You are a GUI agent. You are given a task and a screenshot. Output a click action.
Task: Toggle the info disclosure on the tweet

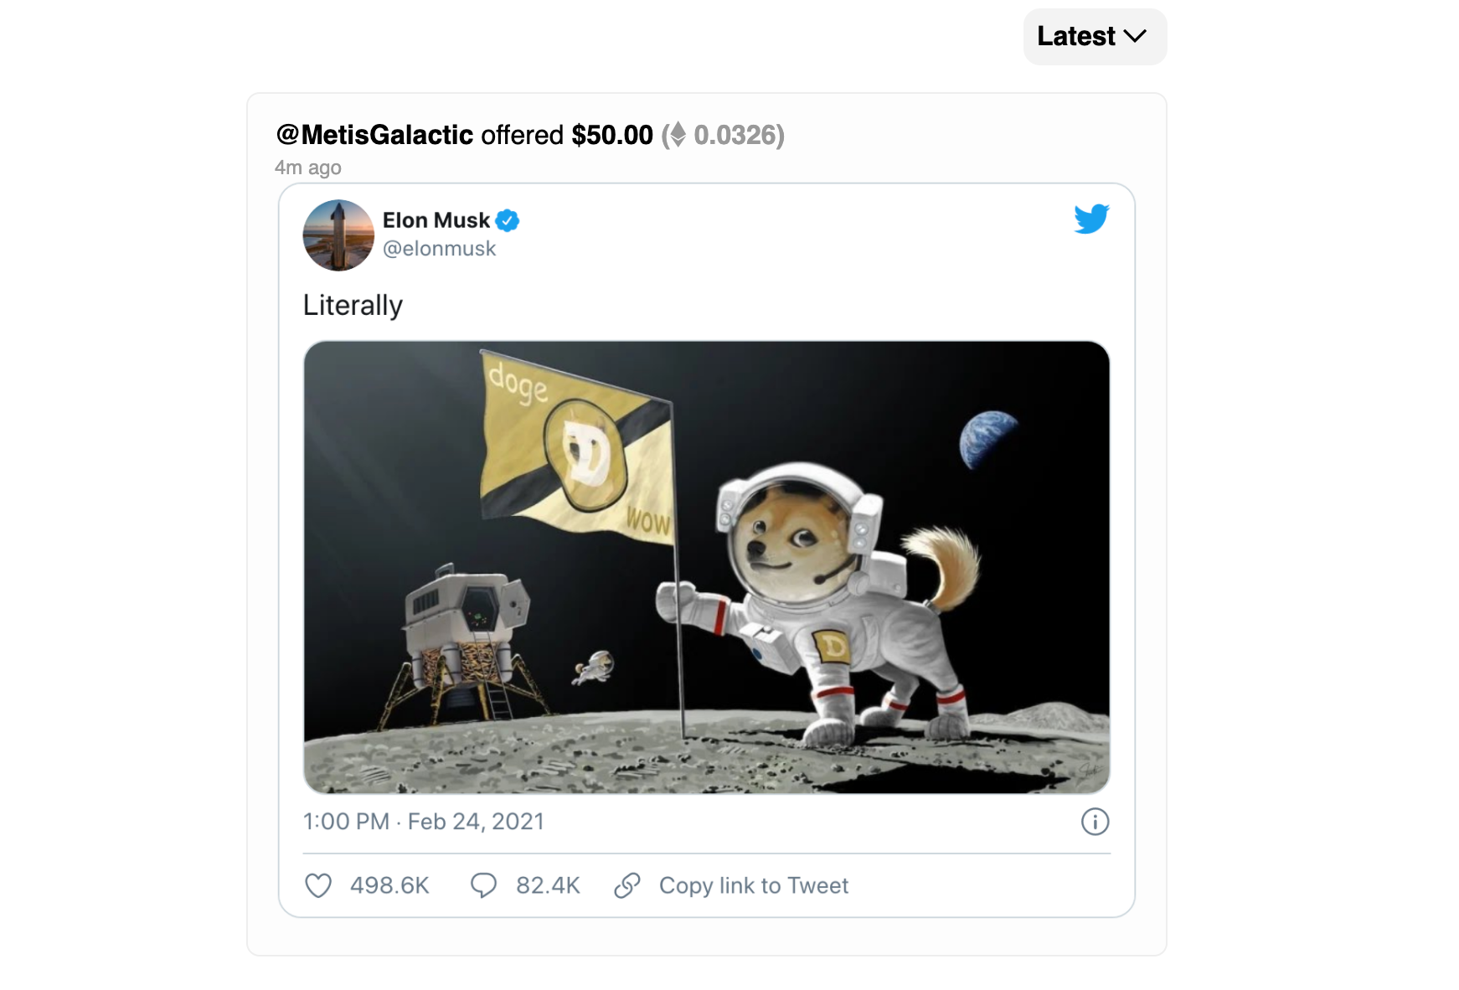point(1097,822)
